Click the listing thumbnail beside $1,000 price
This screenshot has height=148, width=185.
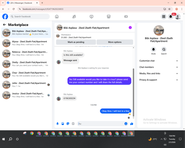click(x=58, y=36)
